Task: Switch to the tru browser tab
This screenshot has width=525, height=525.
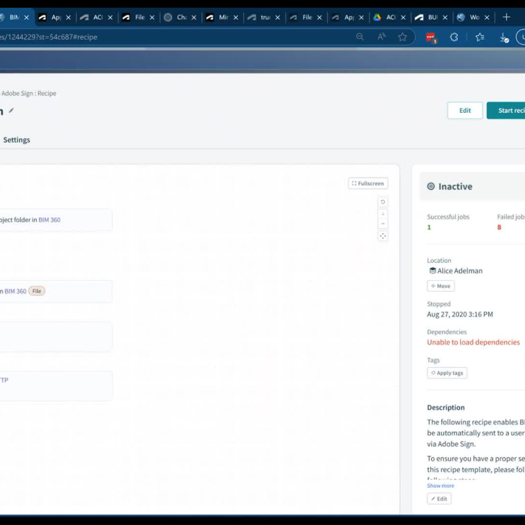Action: pyautogui.click(x=265, y=17)
